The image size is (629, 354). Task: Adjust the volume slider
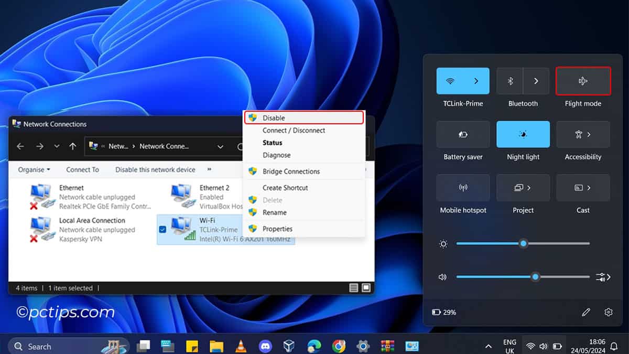coord(535,277)
